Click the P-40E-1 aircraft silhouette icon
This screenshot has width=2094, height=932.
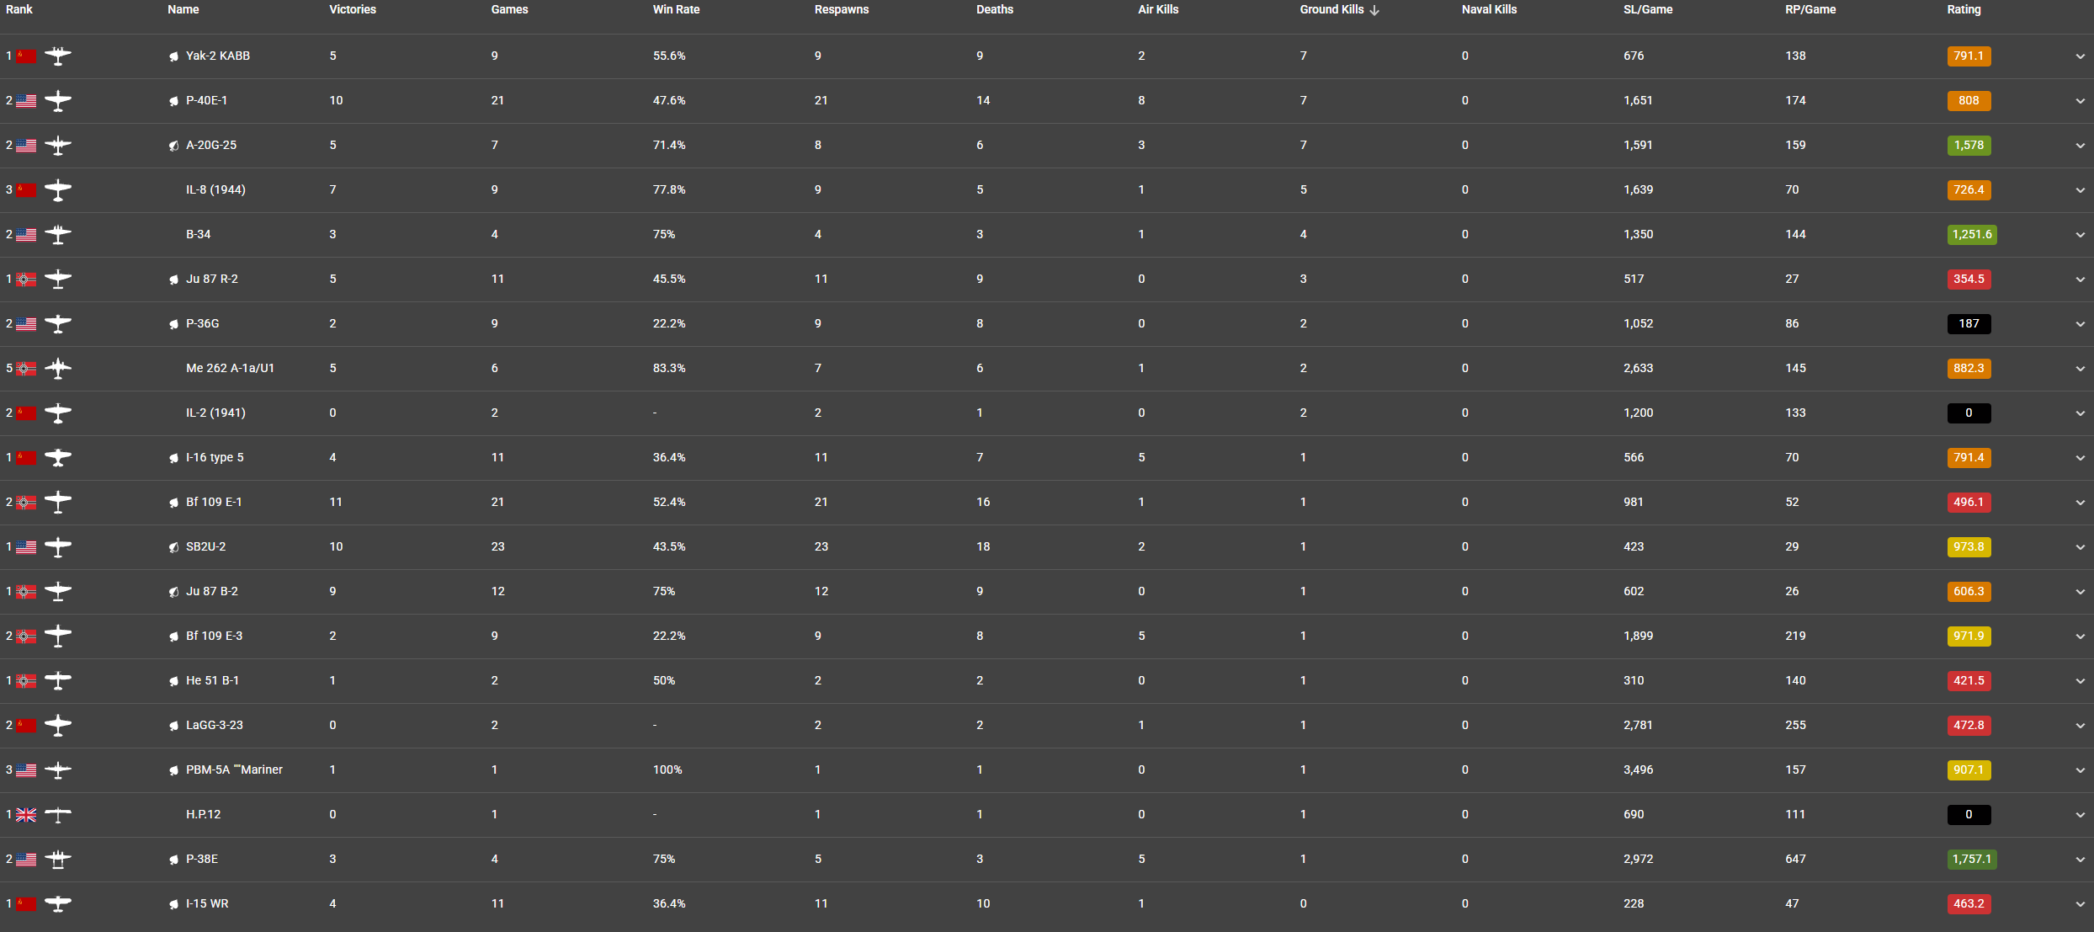58,101
